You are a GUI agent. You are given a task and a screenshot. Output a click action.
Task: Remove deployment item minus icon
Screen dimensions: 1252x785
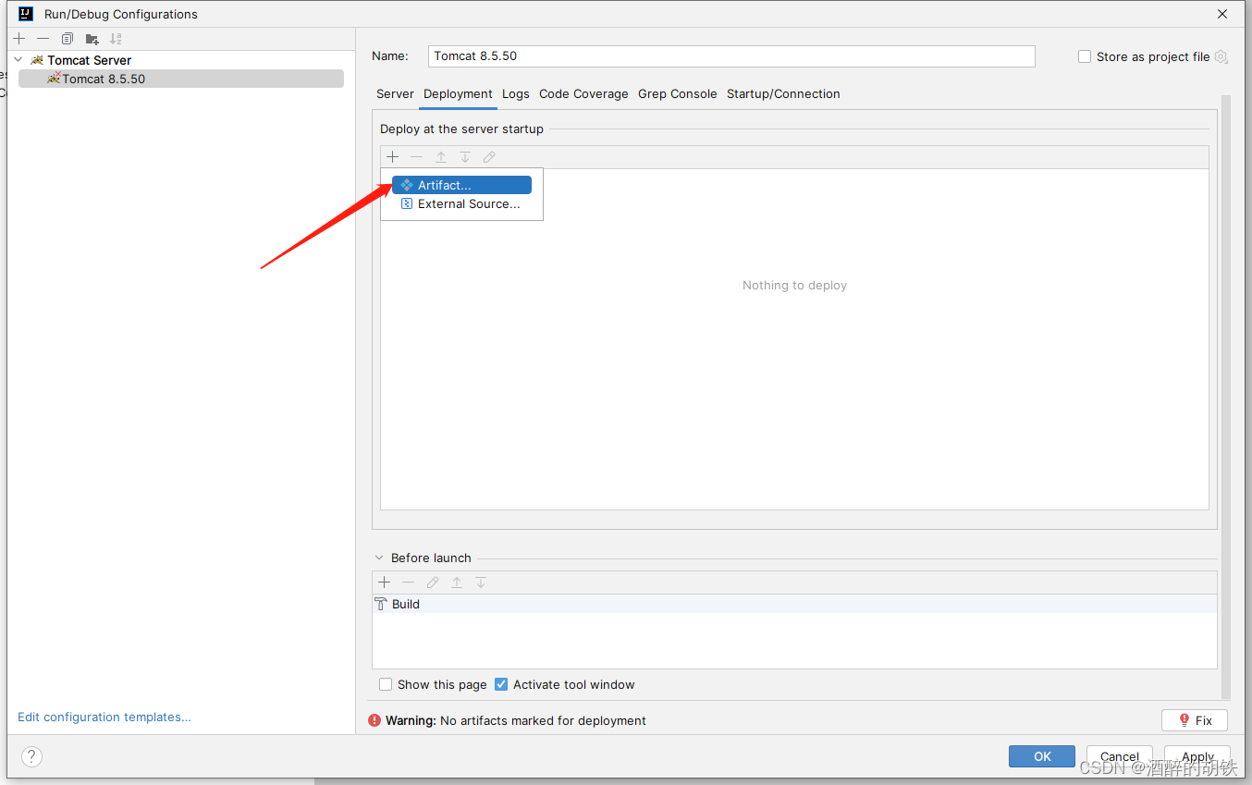[x=416, y=157]
